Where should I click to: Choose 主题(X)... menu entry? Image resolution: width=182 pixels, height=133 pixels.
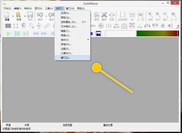(x=72, y=49)
